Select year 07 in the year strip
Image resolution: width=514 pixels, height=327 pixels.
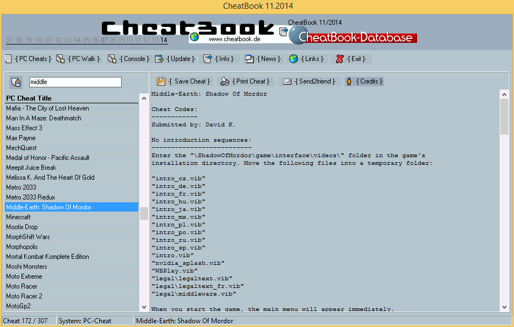[x=104, y=40]
